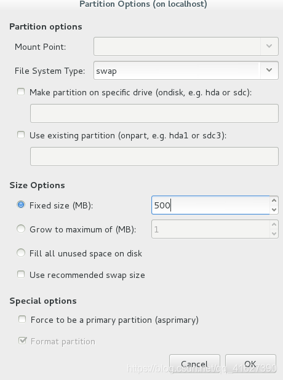This screenshot has width=283, height=380.
Task: Click the Cancel button
Action: click(x=194, y=364)
